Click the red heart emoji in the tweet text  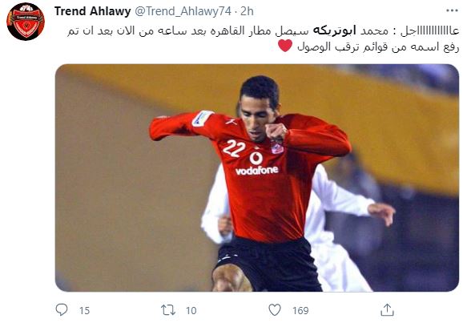point(285,46)
